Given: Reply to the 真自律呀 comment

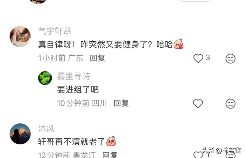Looking at the screenshot, I should click(98, 58).
